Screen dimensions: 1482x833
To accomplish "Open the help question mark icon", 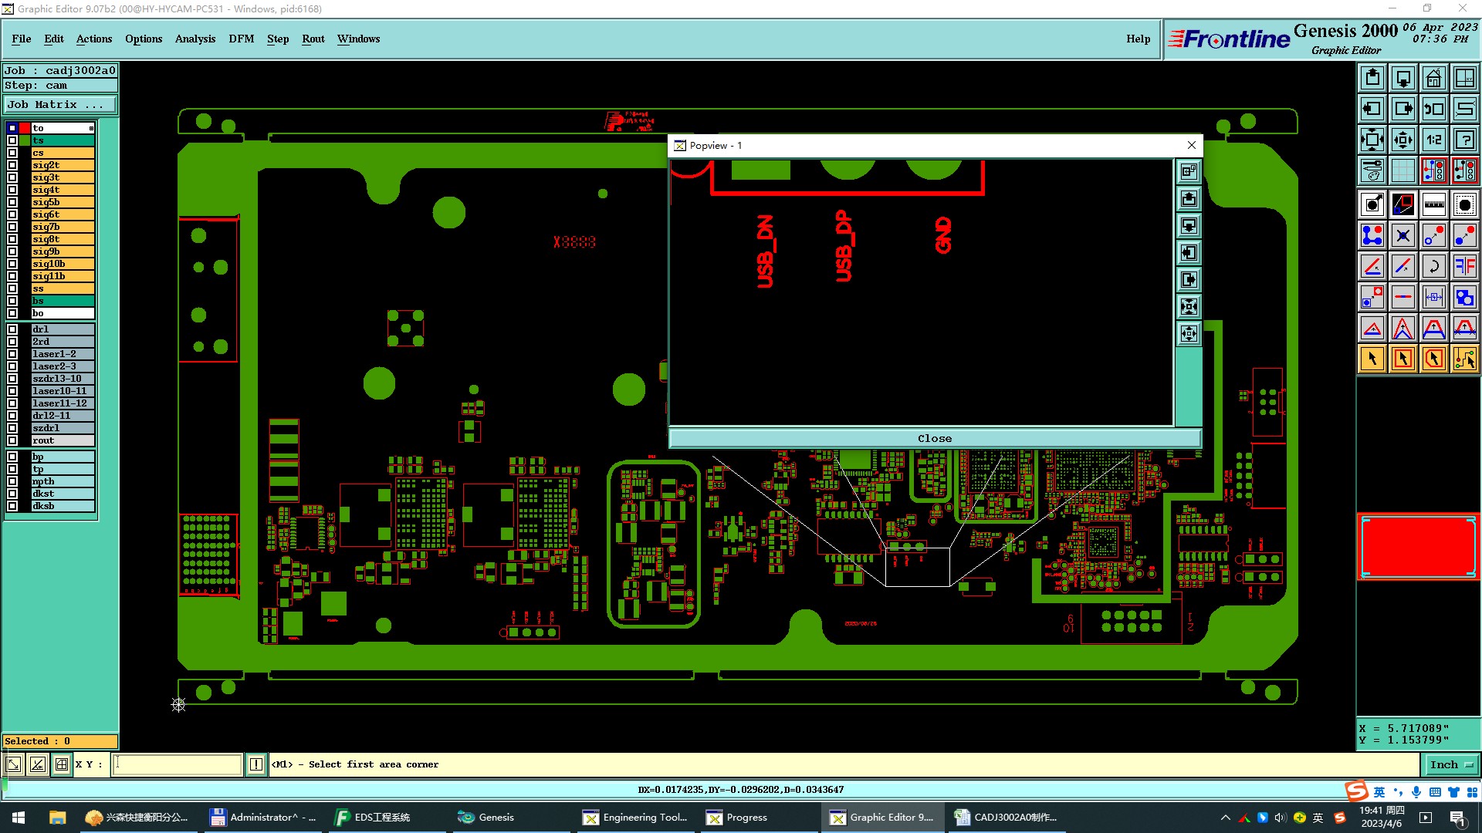I will (1464, 140).
